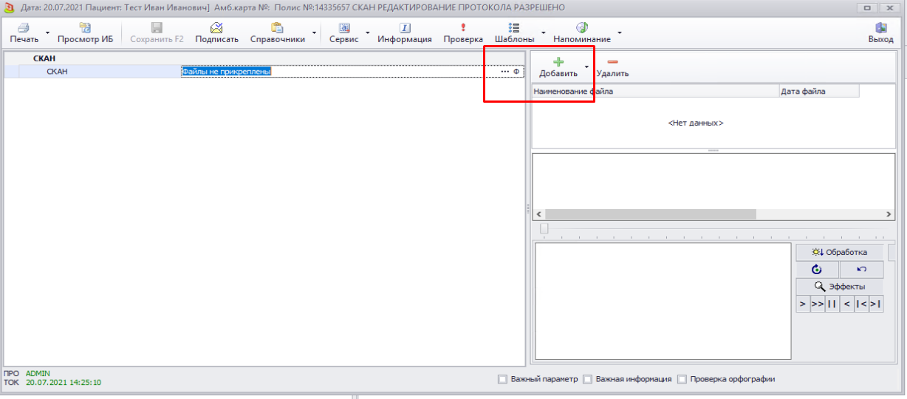Toggle the Важная информация checkbox
Image resolution: width=907 pixels, height=399 pixels.
pos(588,379)
